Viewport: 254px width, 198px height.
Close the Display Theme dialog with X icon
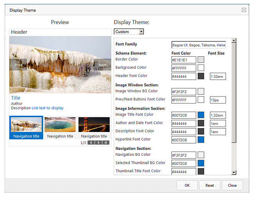pos(244,10)
